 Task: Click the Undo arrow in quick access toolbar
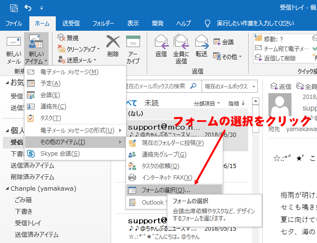coord(28,8)
